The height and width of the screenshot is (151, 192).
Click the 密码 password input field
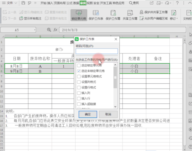click(97, 51)
